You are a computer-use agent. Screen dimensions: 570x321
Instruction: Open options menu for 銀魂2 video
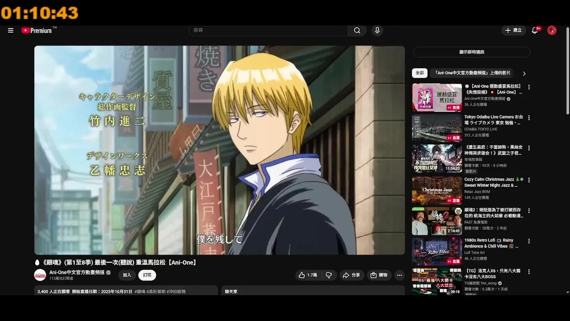[x=529, y=210]
